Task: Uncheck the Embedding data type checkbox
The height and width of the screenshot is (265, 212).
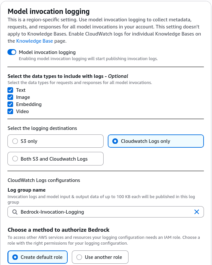Action: (10, 104)
